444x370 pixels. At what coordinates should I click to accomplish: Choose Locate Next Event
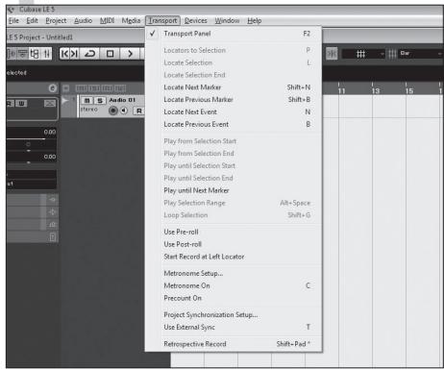pyautogui.click(x=234, y=111)
